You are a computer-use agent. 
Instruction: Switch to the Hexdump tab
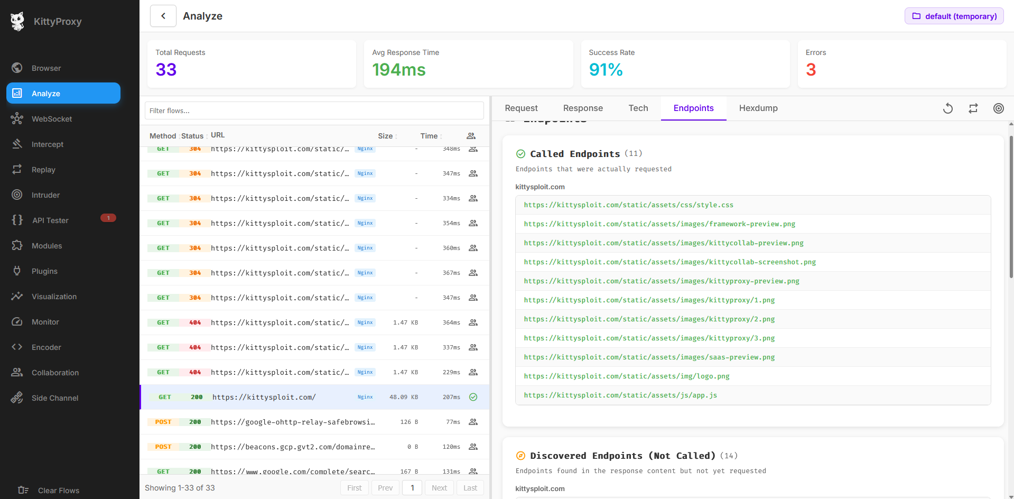(x=758, y=108)
